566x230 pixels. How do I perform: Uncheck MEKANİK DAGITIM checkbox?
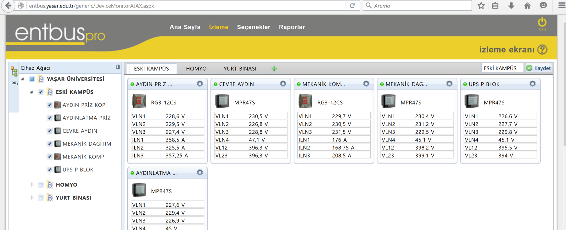49,143
